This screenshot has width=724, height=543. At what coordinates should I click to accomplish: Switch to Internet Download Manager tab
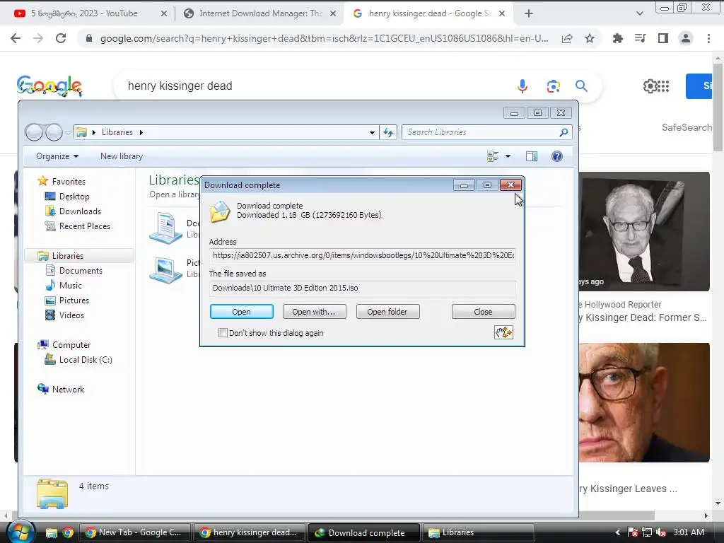tap(259, 13)
